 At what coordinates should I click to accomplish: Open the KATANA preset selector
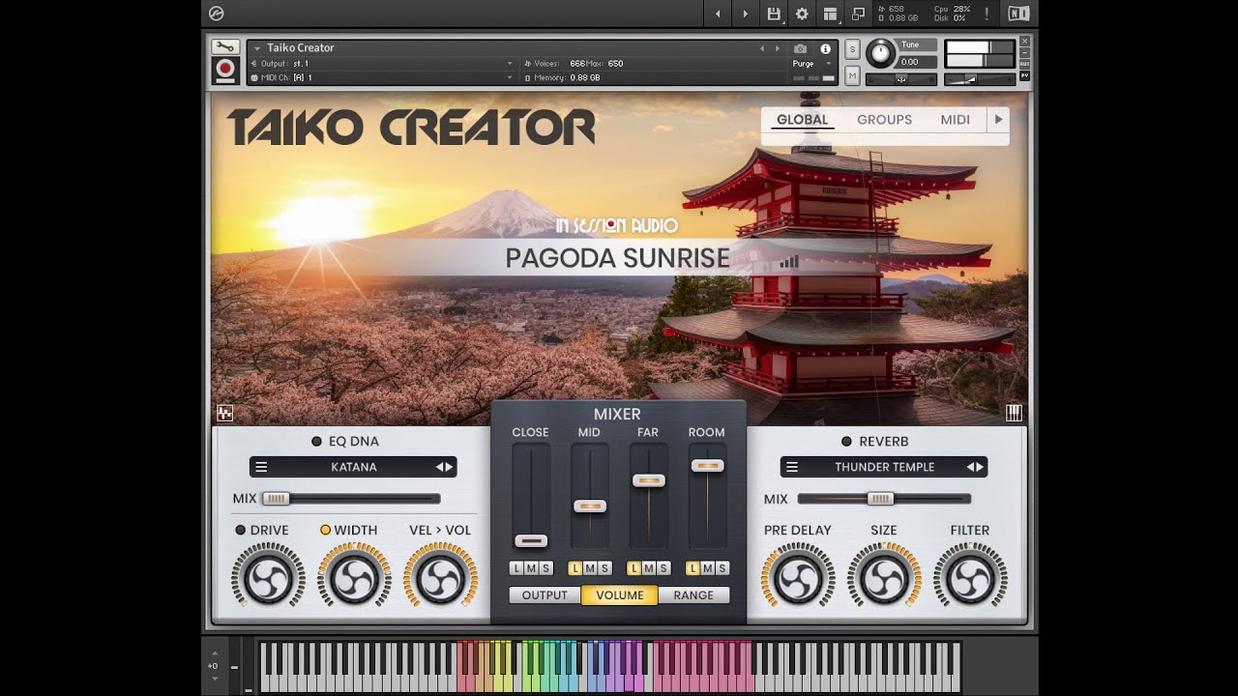click(x=353, y=467)
